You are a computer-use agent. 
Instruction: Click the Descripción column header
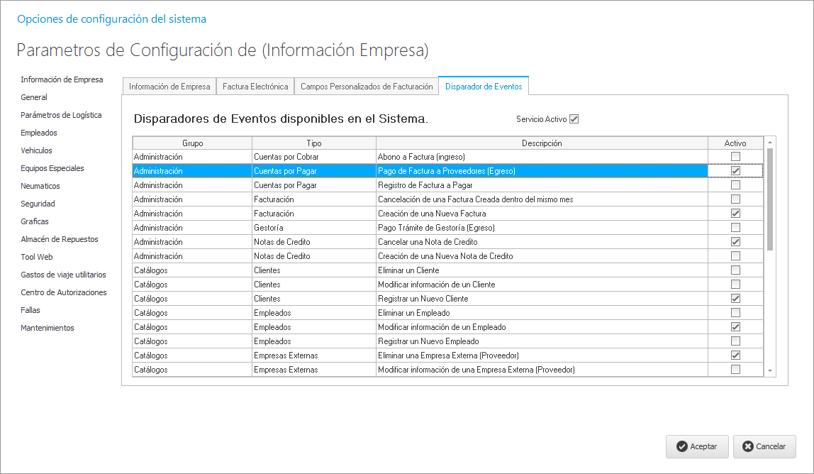click(542, 143)
